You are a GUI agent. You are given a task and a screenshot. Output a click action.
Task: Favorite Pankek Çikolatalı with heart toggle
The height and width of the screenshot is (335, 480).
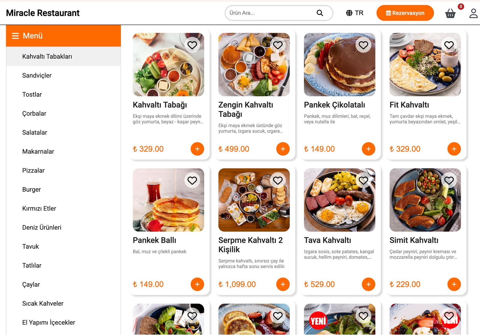[363, 45]
